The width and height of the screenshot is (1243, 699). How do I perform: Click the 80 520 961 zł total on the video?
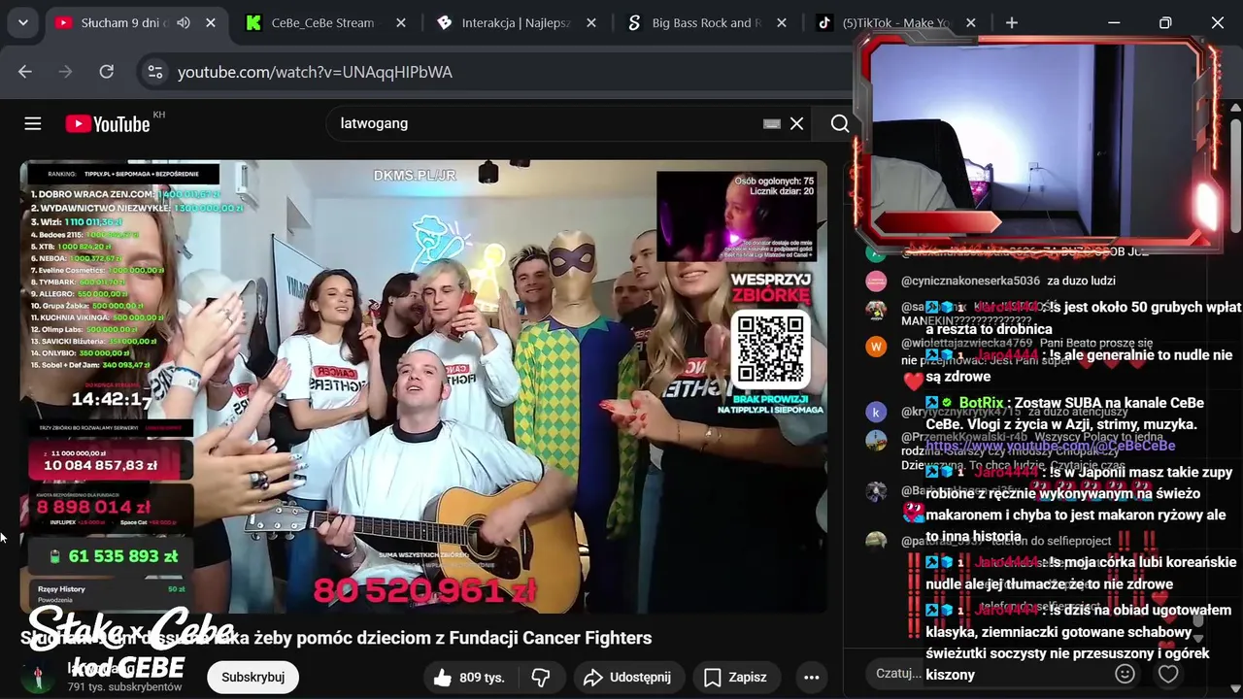point(424,589)
